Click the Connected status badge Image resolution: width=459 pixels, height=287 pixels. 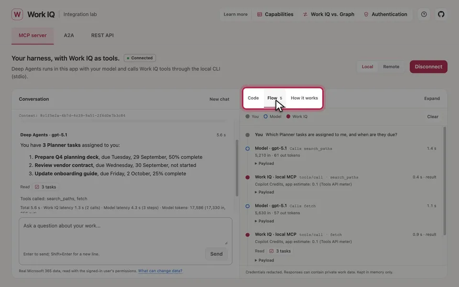coord(140,58)
